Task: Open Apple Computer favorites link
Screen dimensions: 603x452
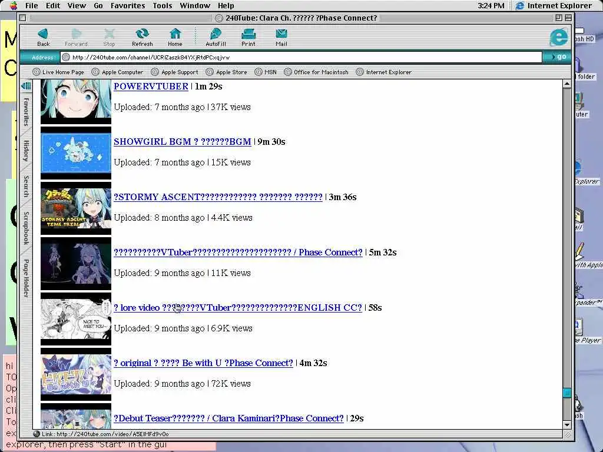Action: click(117, 72)
